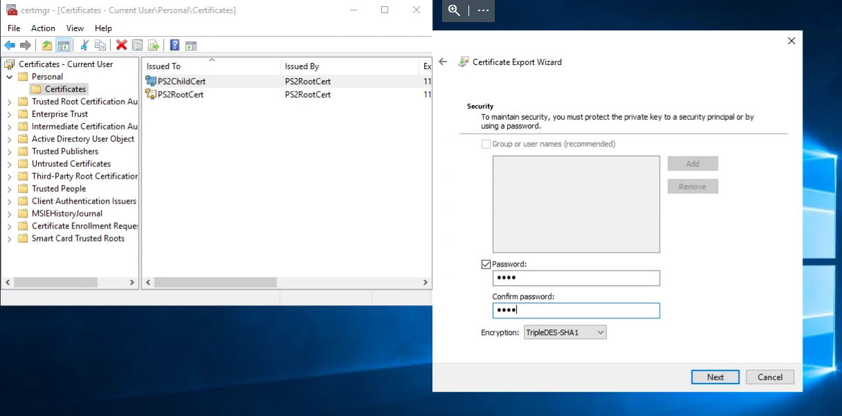Image resolution: width=842 pixels, height=416 pixels.
Task: Click inside the Confirm password field
Action: [576, 310]
